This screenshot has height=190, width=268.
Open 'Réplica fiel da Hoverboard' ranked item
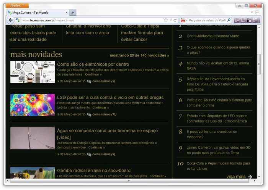pos(217,84)
